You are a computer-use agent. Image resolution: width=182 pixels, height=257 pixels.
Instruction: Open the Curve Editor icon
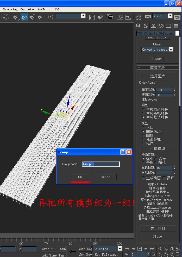(120, 17)
